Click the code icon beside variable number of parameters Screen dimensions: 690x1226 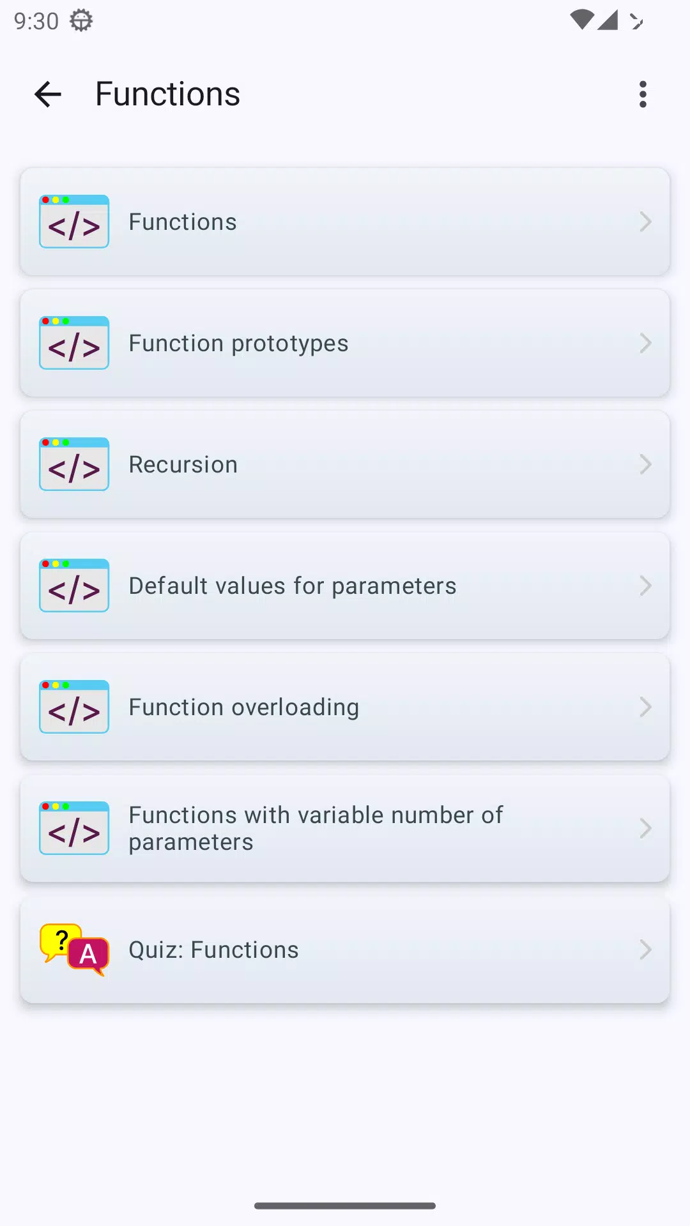coord(74,828)
